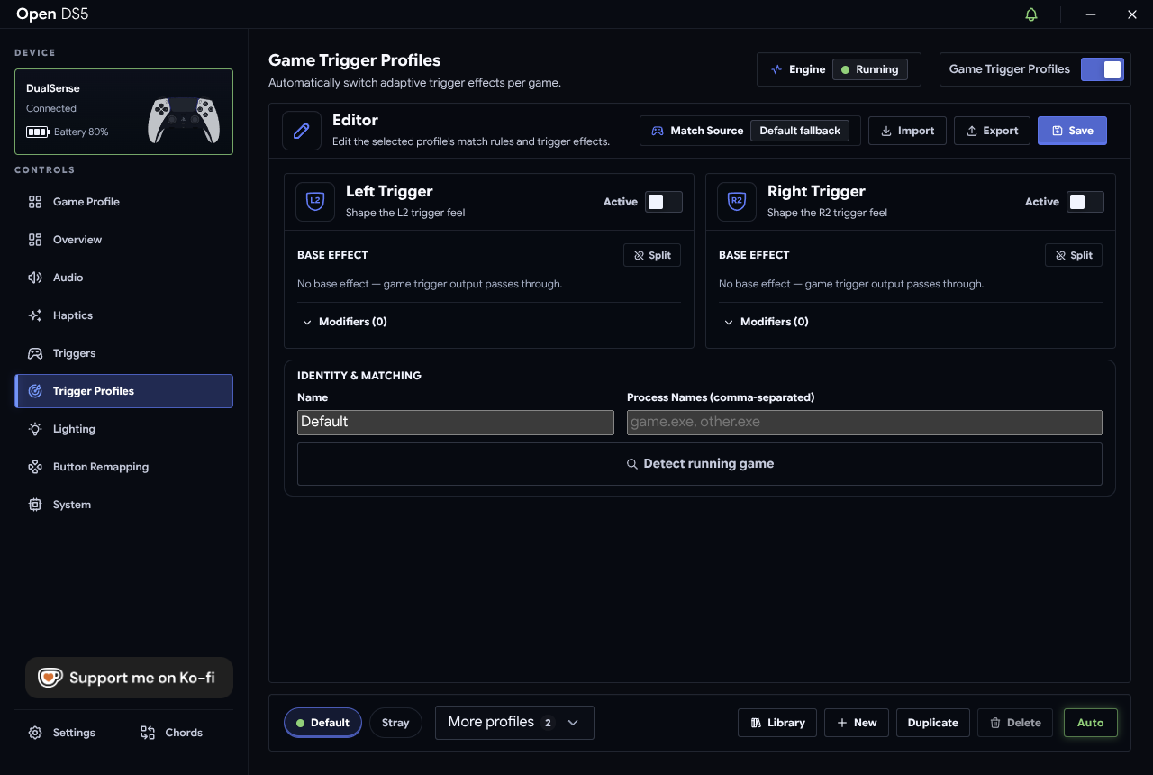
Task: Click the DualSense controller image
Action: pos(184,119)
